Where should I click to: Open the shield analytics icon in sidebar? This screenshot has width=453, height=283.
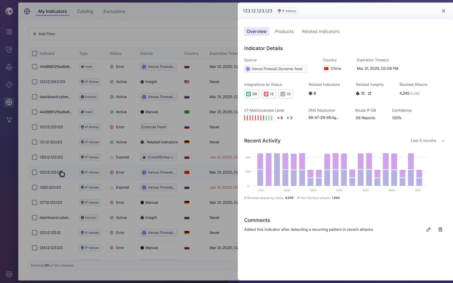[9, 50]
